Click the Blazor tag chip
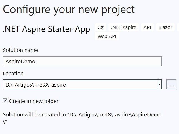The height and width of the screenshot is (134, 179). tap(165, 27)
